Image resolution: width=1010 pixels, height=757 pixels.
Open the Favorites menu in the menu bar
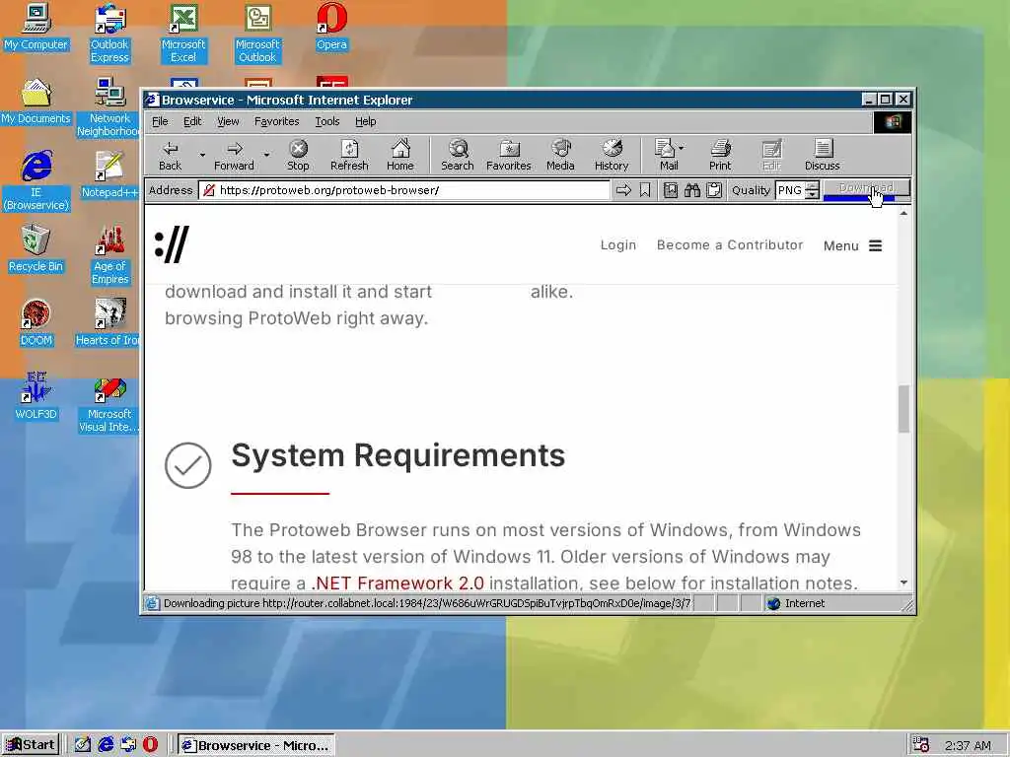tap(276, 121)
